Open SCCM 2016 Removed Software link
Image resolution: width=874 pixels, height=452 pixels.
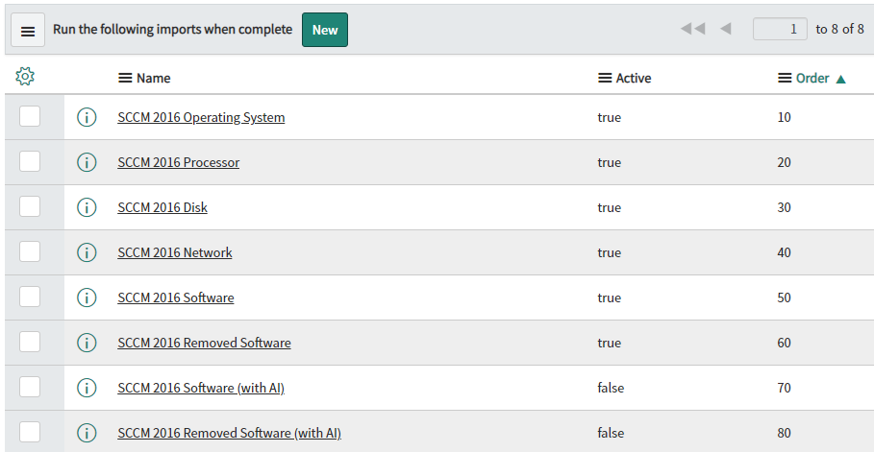coord(204,343)
